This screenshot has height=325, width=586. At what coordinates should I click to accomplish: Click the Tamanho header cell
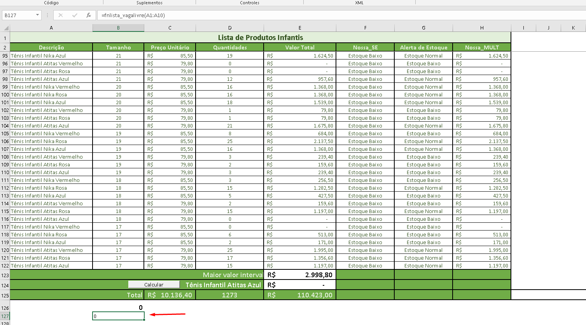[118, 47]
